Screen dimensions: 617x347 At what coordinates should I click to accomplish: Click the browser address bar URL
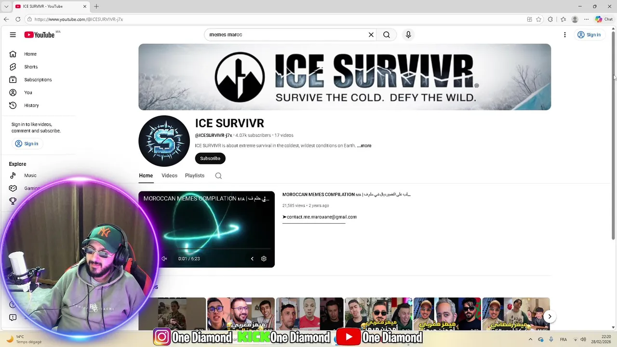[x=79, y=19]
